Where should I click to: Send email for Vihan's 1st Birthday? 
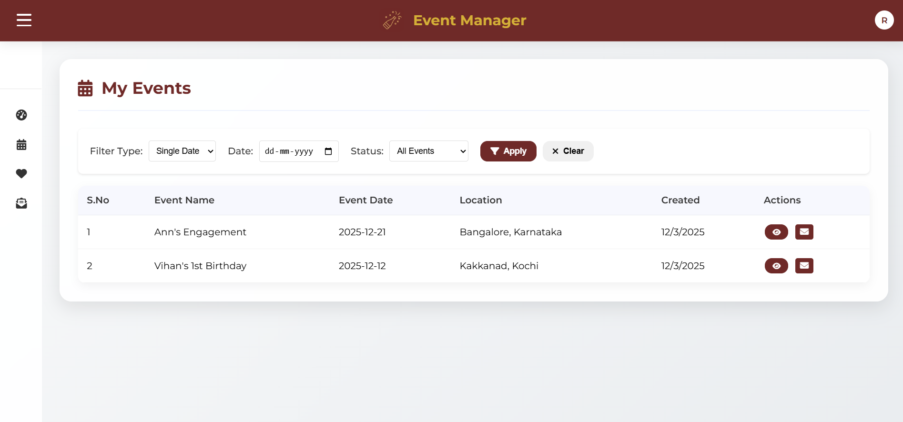pyautogui.click(x=804, y=266)
